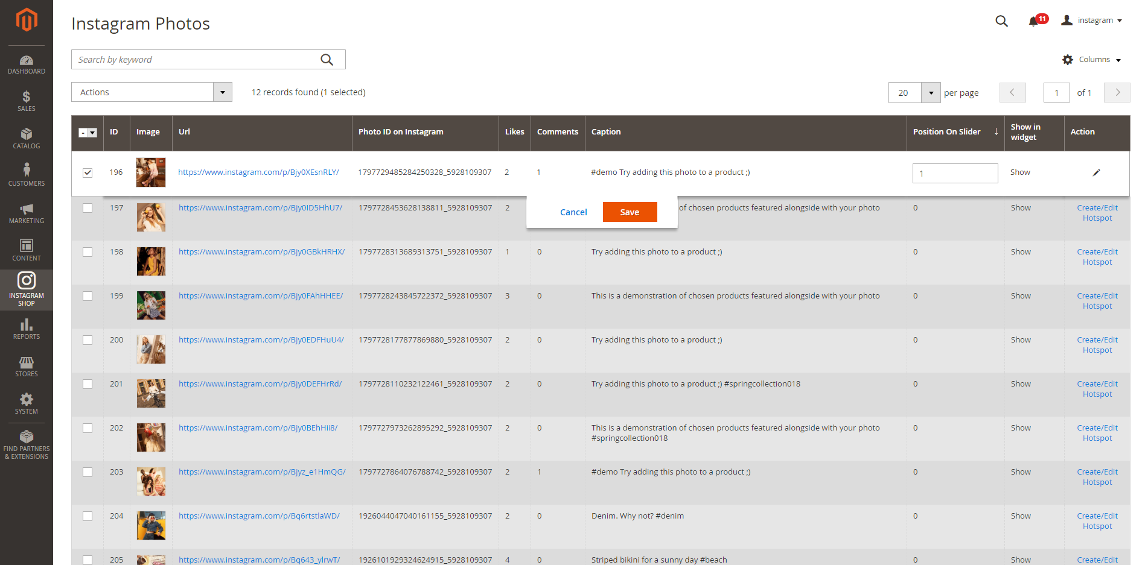Click the comments count link for photo 203

(539, 472)
